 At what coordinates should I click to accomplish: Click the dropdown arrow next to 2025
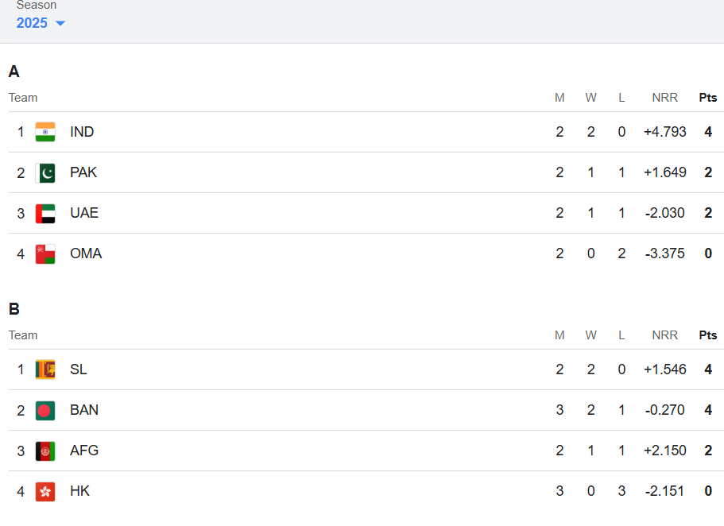(x=58, y=23)
